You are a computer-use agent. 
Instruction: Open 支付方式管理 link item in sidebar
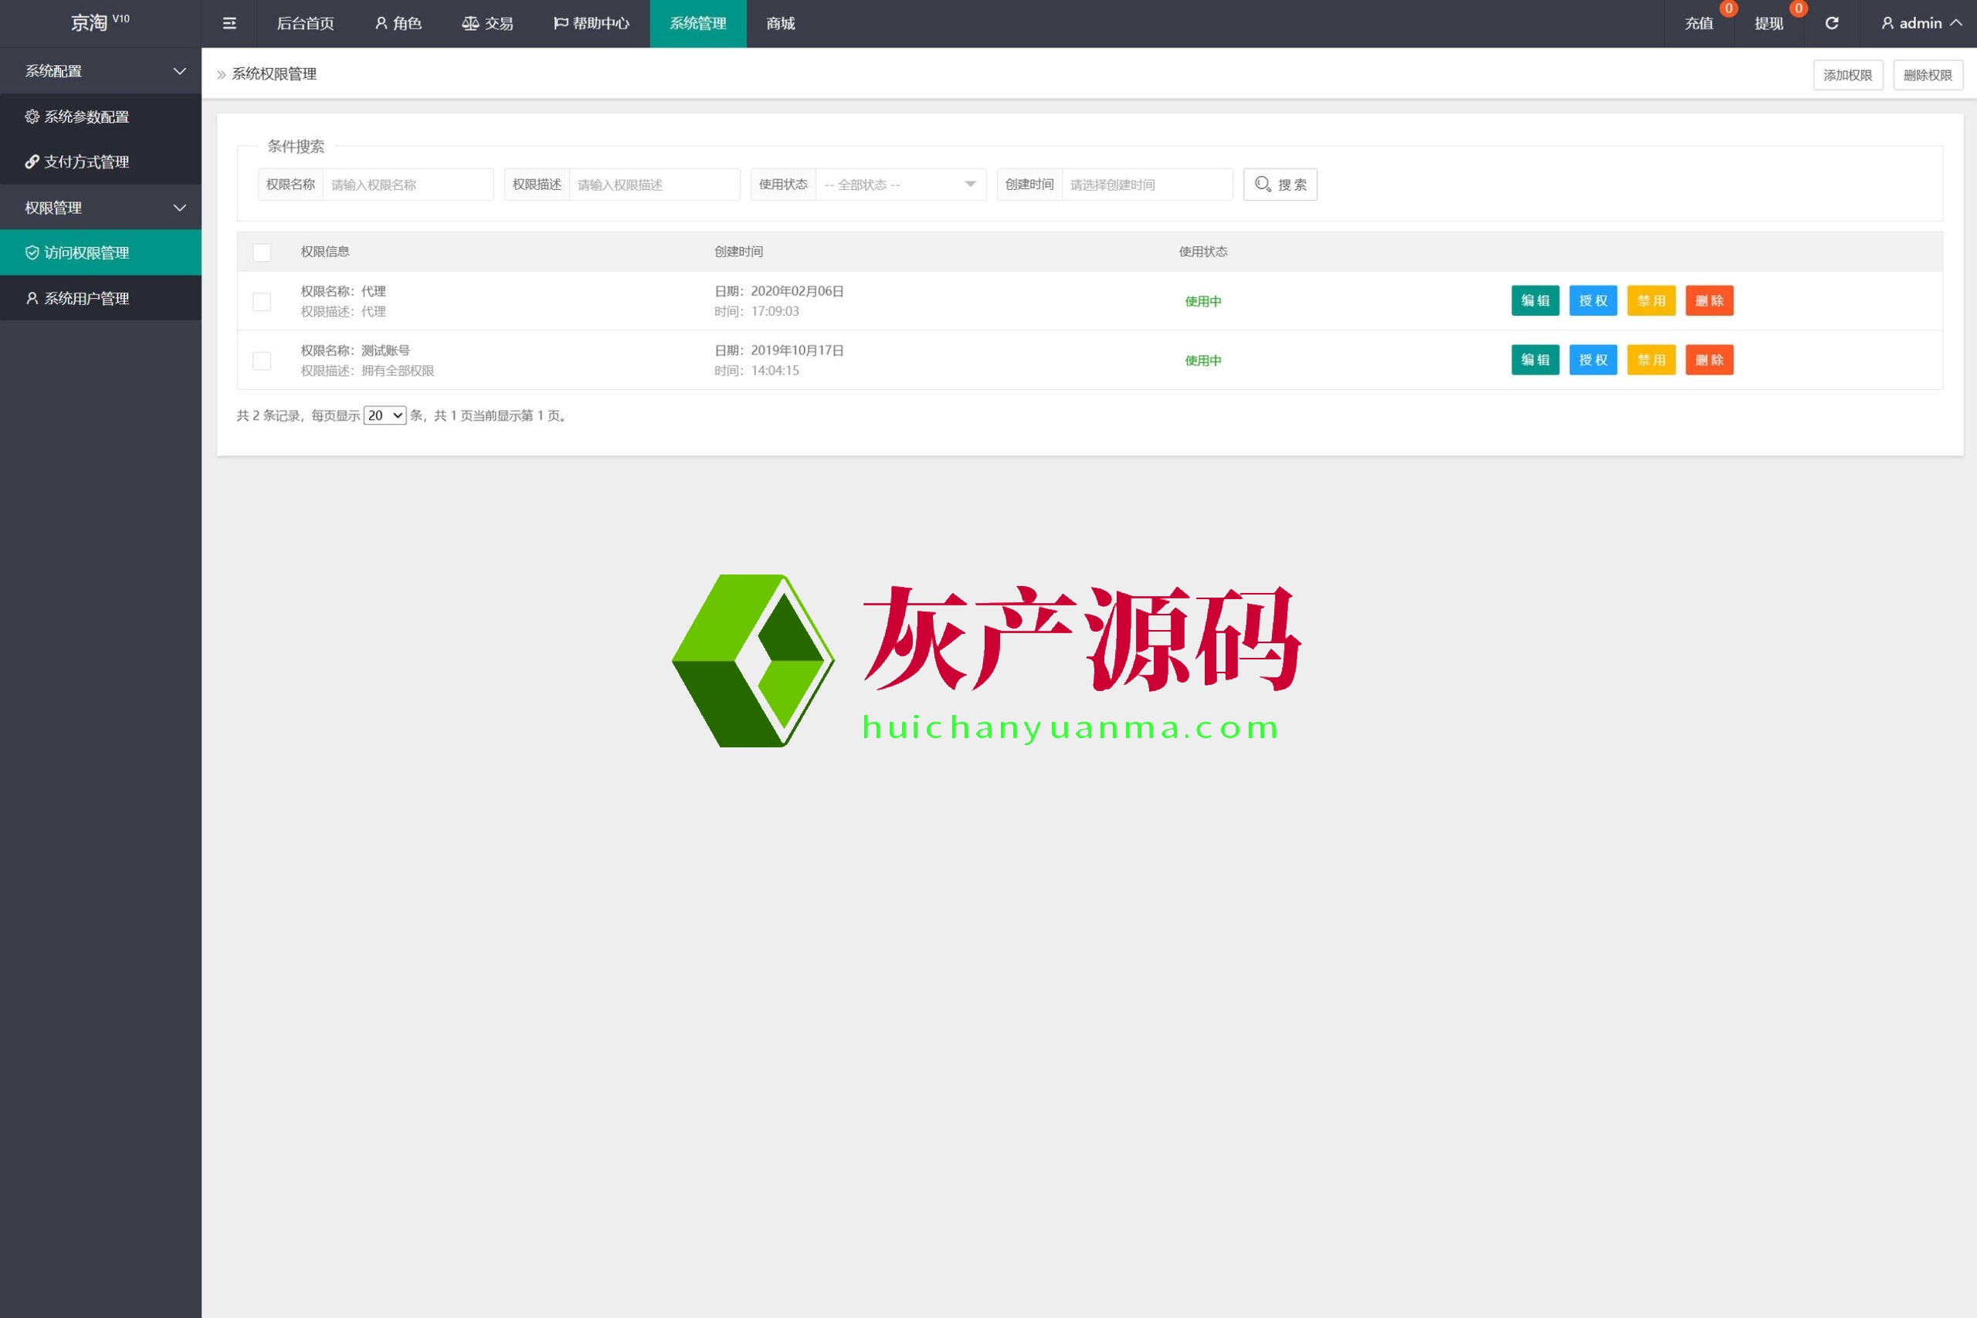tap(86, 161)
